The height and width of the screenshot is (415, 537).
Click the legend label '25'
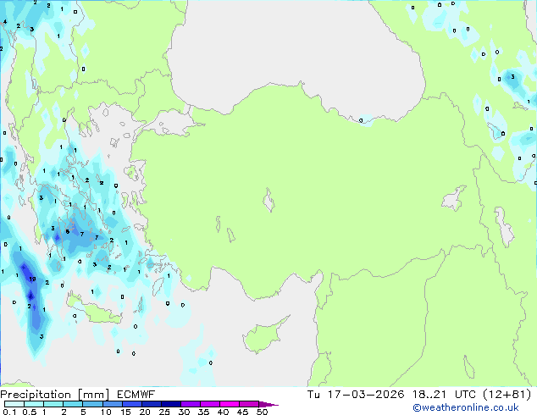coord(164,412)
